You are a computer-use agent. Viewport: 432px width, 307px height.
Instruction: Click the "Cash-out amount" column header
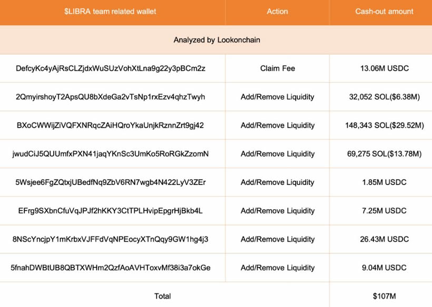coord(384,12)
